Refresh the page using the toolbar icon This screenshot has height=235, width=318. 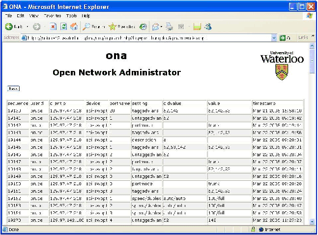(64, 27)
